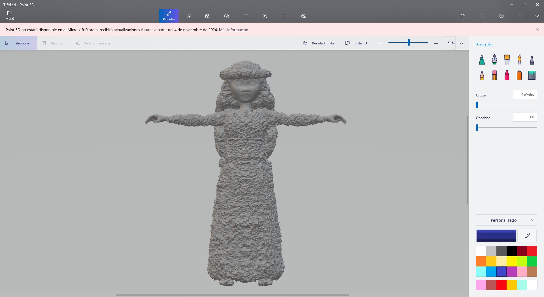The height and width of the screenshot is (297, 544).
Task: Pick the green color swatch
Action: point(532,261)
